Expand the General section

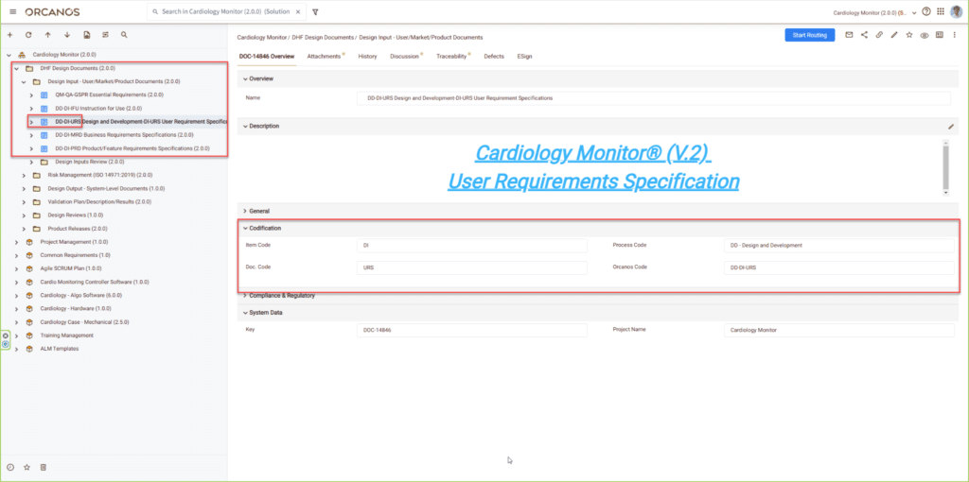click(245, 211)
